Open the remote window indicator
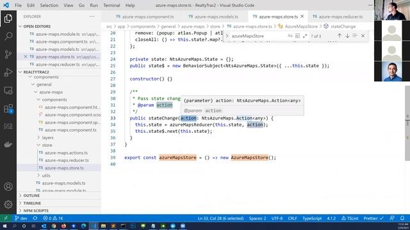This screenshot has height=230, width=410. coord(6,218)
